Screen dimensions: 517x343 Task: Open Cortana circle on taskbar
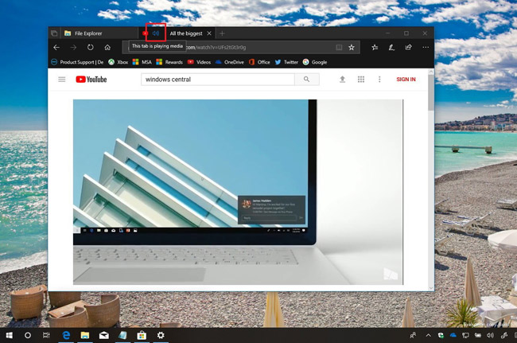[28, 335]
